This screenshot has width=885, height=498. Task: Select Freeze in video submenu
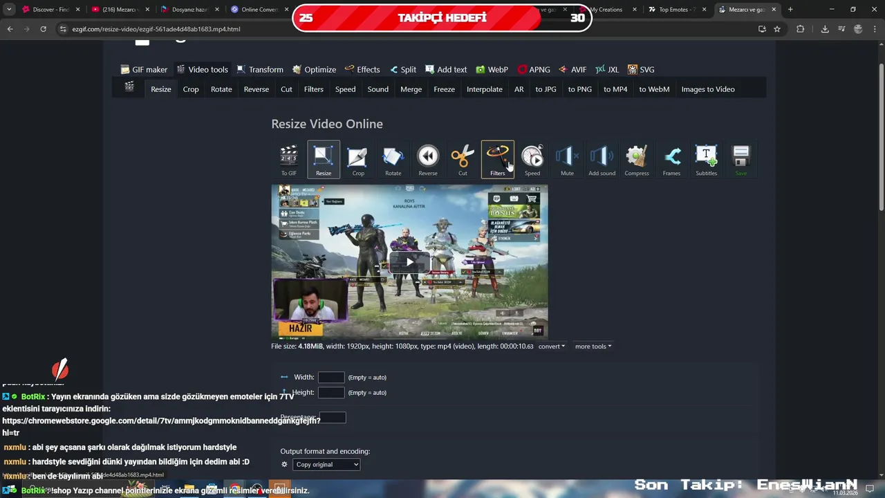[x=445, y=89]
